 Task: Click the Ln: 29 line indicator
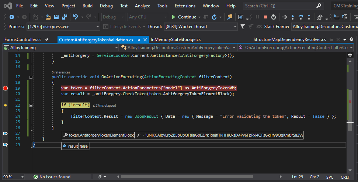coord(298,177)
